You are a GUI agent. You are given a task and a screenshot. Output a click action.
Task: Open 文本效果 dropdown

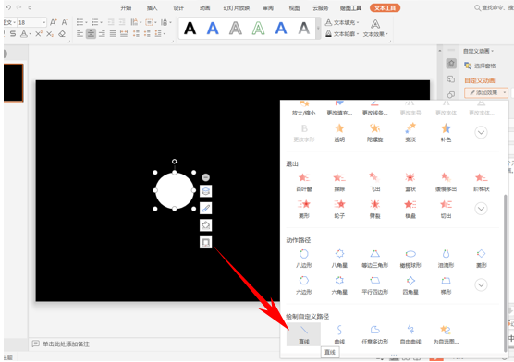click(x=375, y=29)
